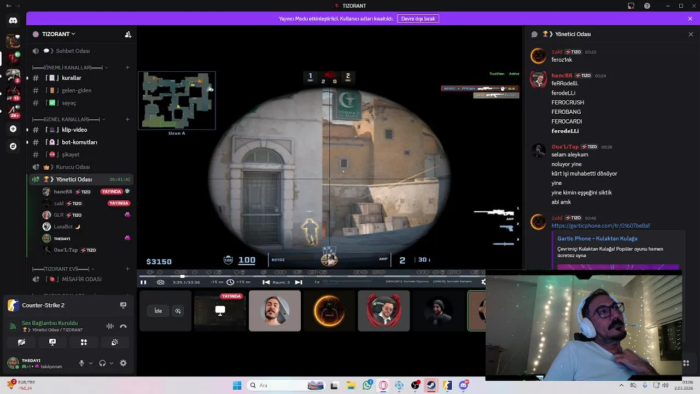Open the sayaç channel
This screenshot has width=700, height=394.
[x=81, y=103]
